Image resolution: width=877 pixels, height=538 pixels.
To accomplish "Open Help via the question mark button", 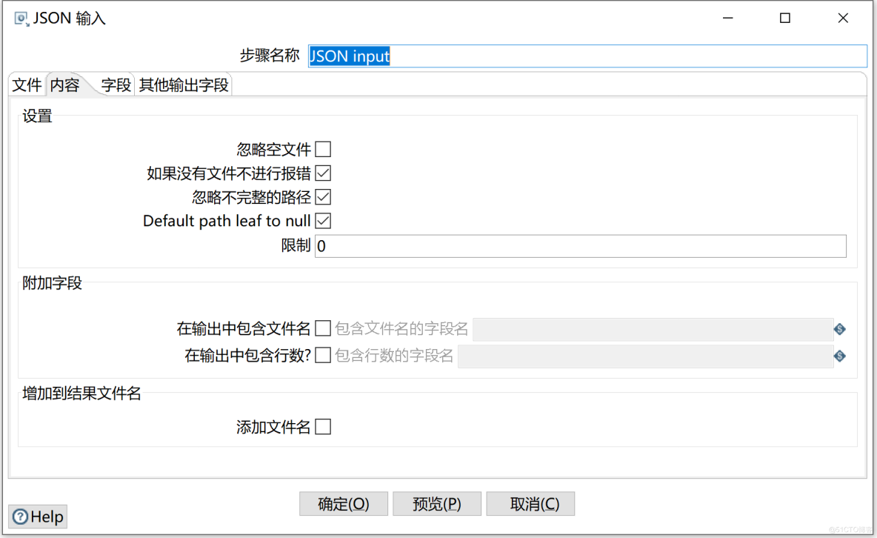I will pos(38,517).
